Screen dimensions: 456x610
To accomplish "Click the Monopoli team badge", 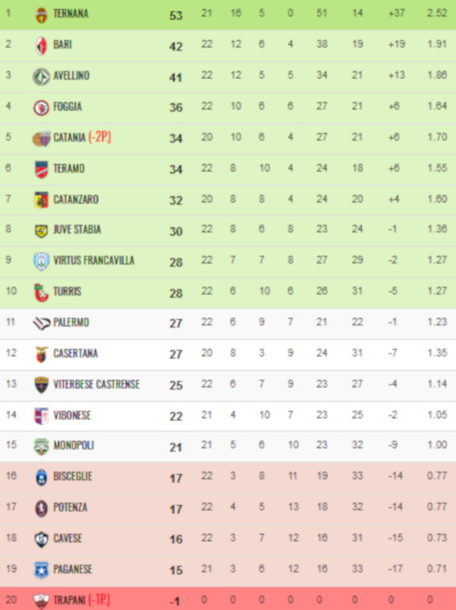I will (41, 446).
